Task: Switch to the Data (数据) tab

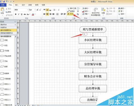Action: click(30, 5)
